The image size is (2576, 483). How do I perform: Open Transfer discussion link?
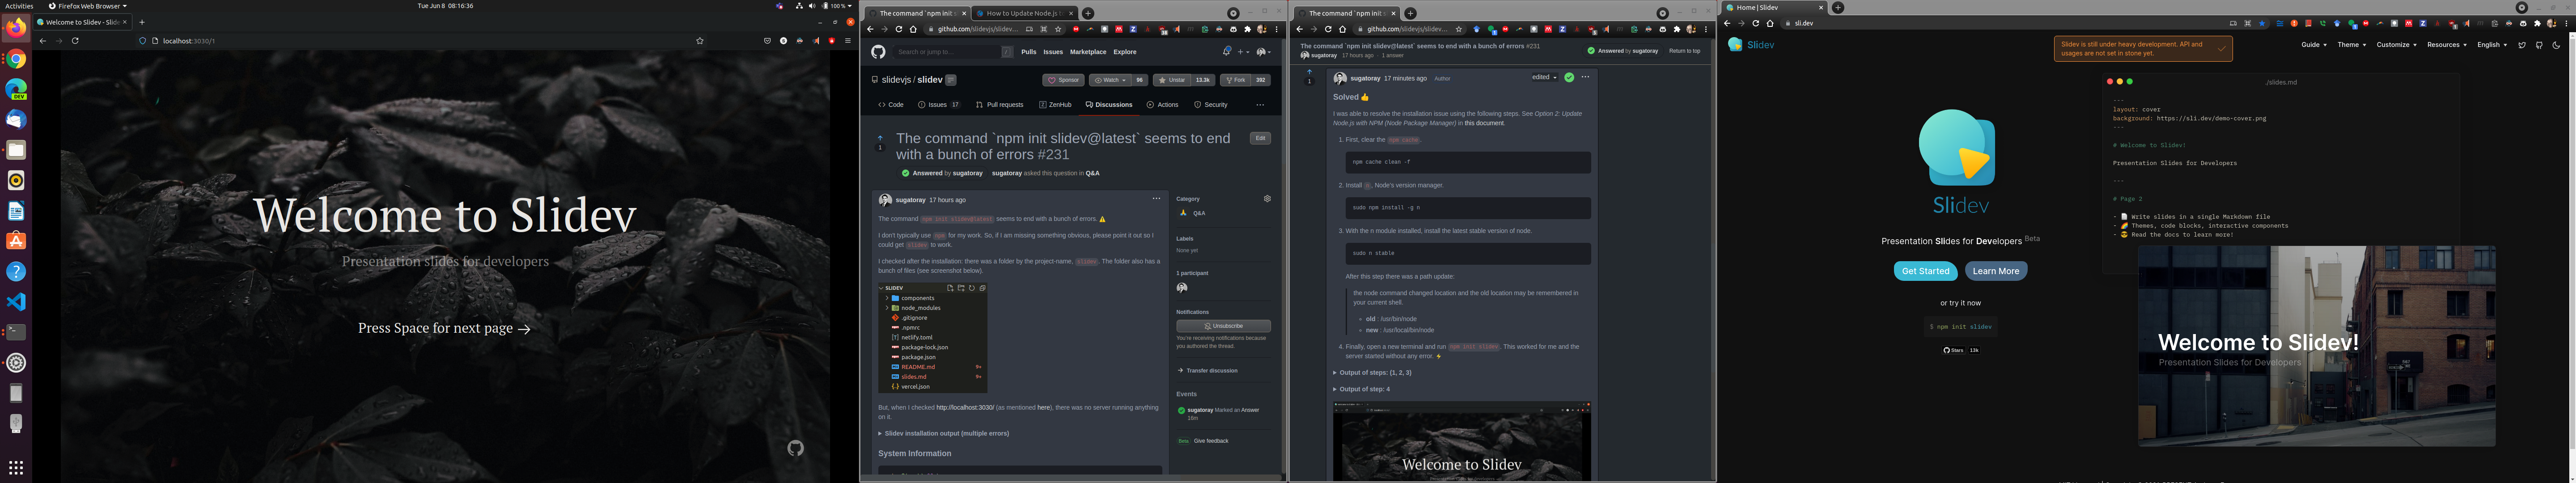coord(1208,371)
